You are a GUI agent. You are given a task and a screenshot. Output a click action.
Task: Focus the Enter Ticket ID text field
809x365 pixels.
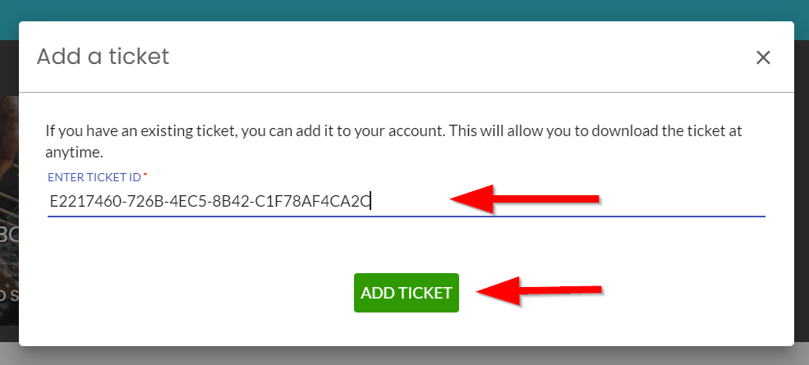[x=406, y=201]
